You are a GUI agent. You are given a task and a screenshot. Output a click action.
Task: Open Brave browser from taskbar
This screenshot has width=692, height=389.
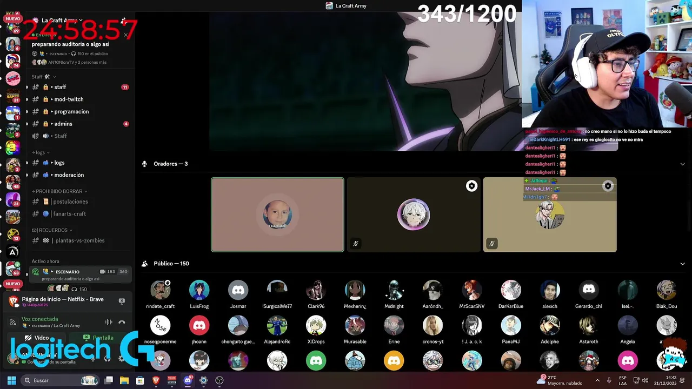(156, 380)
